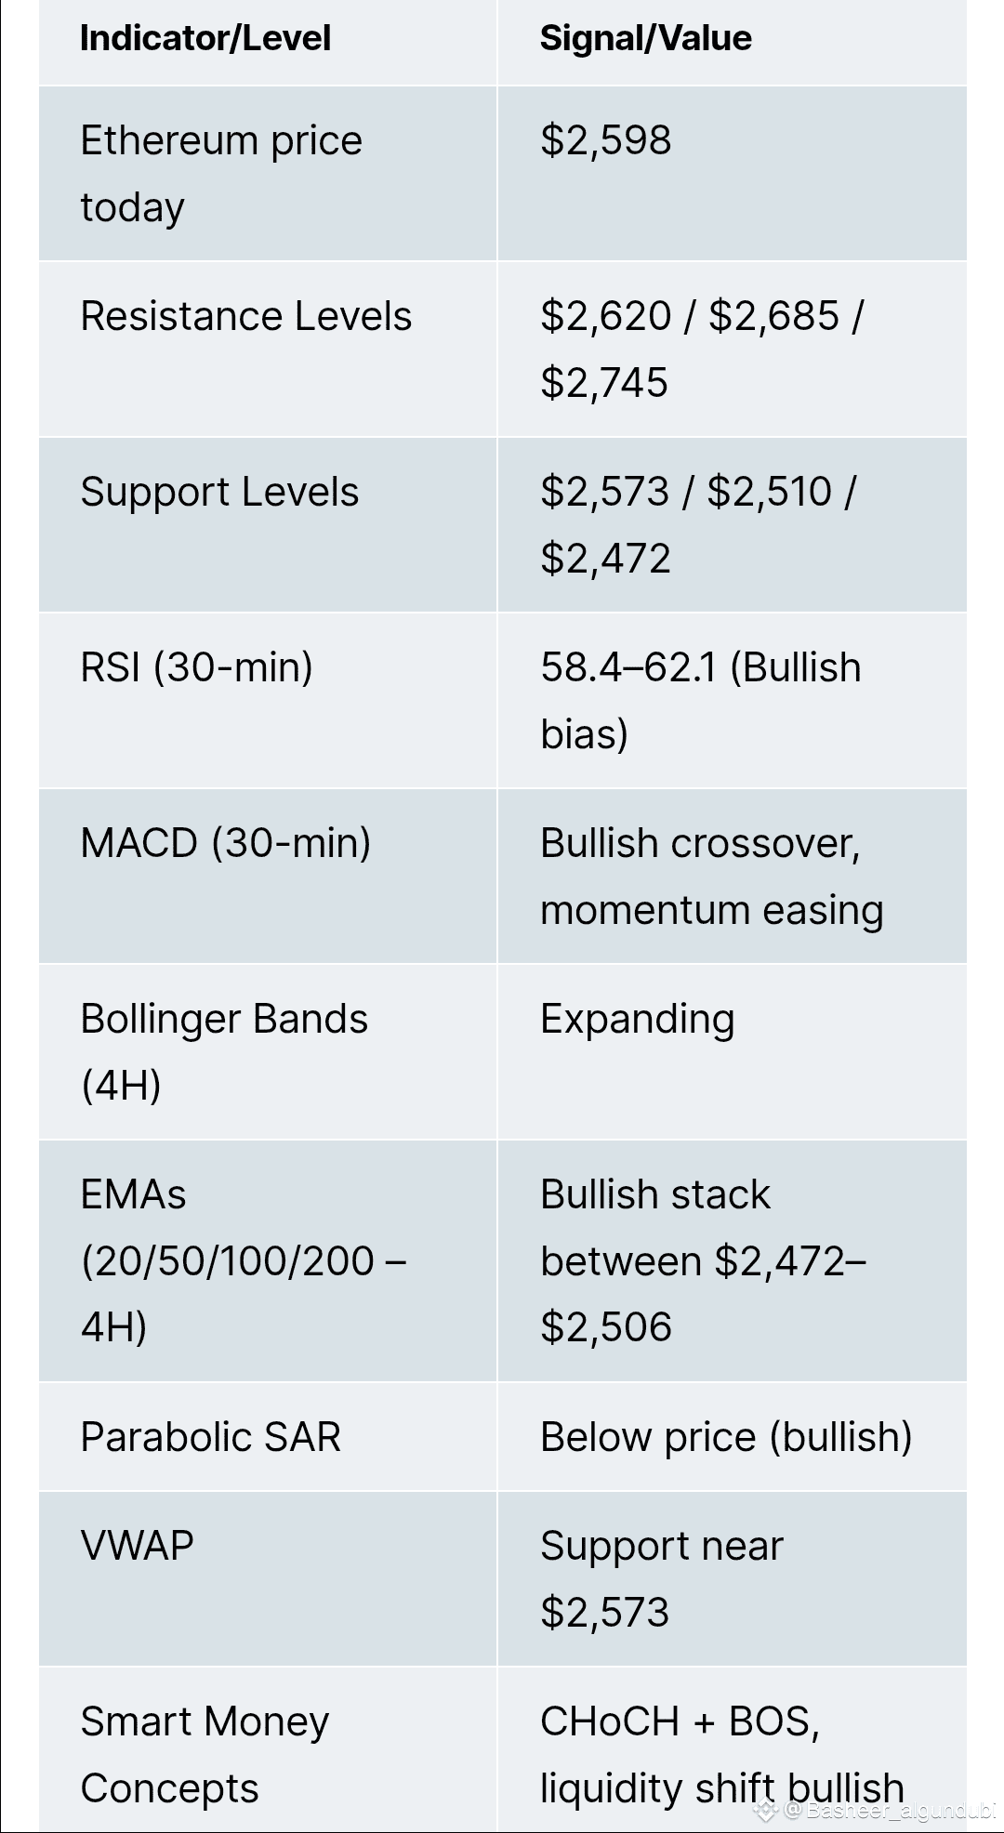
Task: Select the Indicator/Level column header
Action: pos(205,38)
